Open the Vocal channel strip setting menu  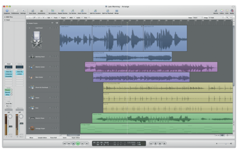tap(9, 64)
